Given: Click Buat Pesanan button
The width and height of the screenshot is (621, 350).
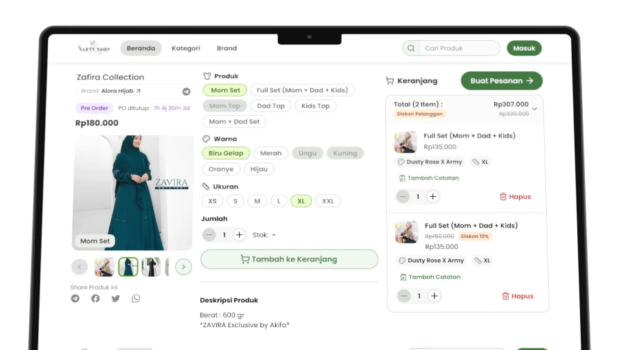Looking at the screenshot, I should click(501, 81).
